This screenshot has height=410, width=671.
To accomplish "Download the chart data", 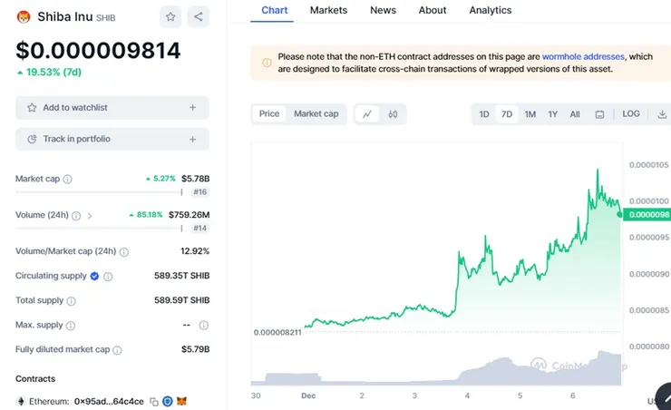I will tap(663, 114).
